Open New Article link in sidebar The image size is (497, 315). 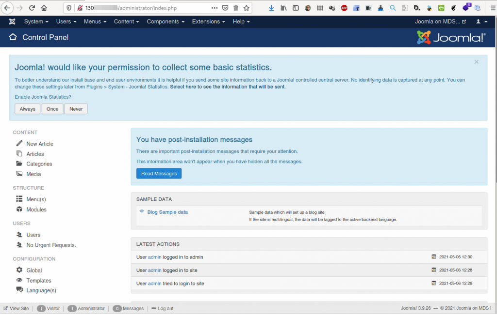tap(40, 144)
